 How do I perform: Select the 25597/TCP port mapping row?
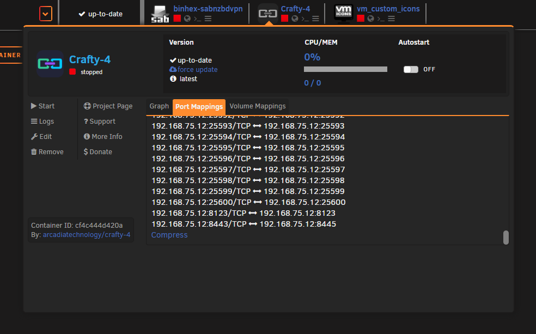pyautogui.click(x=248, y=169)
